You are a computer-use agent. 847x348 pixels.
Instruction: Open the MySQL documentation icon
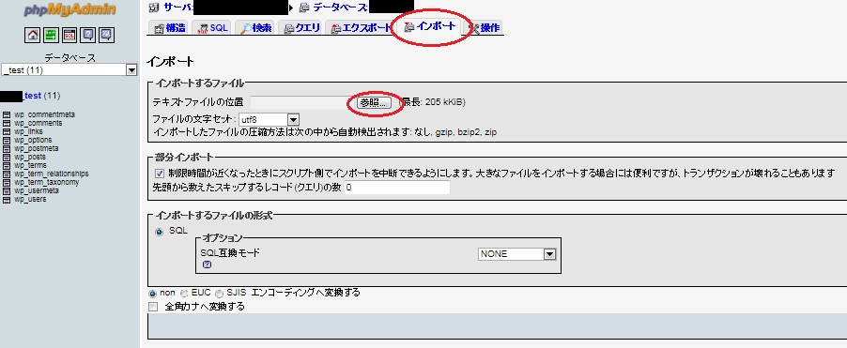pyautogui.click(x=106, y=35)
